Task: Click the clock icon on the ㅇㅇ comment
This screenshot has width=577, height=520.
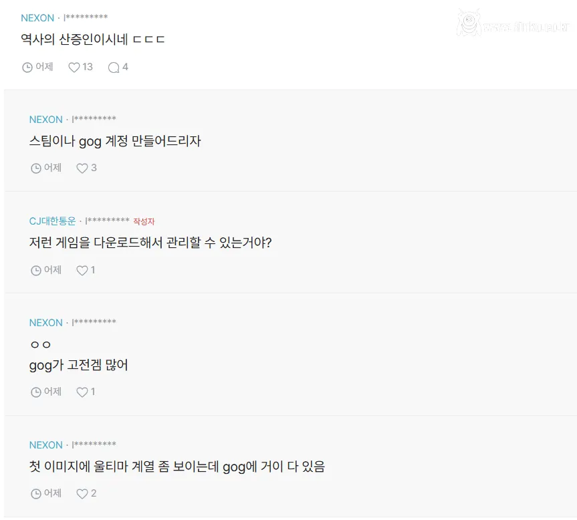Action: pos(35,392)
